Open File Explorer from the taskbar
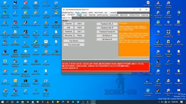The width and height of the screenshot is (186, 104). tap(23, 102)
